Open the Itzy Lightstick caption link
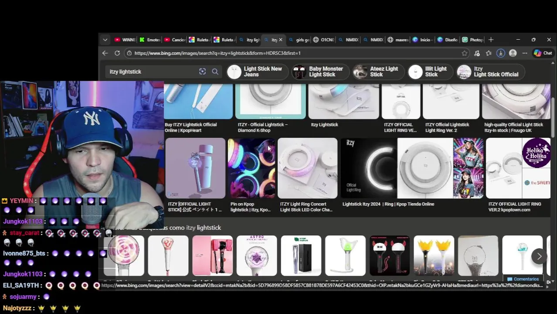Screen dimensions: 557x314 point(324,125)
